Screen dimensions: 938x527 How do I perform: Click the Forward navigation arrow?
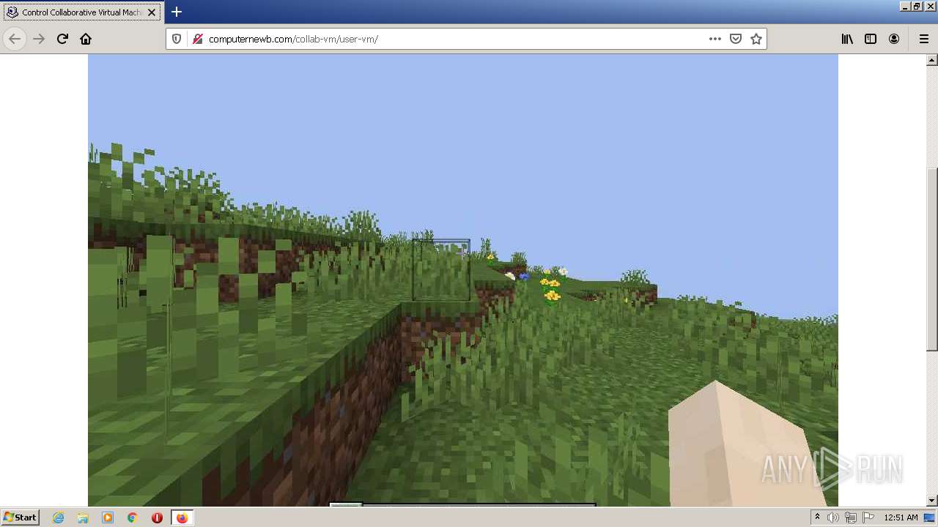click(x=39, y=39)
